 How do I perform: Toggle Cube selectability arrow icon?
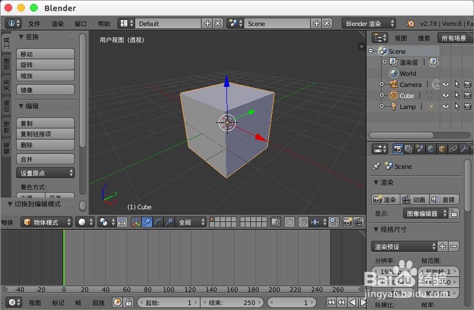[x=457, y=95]
